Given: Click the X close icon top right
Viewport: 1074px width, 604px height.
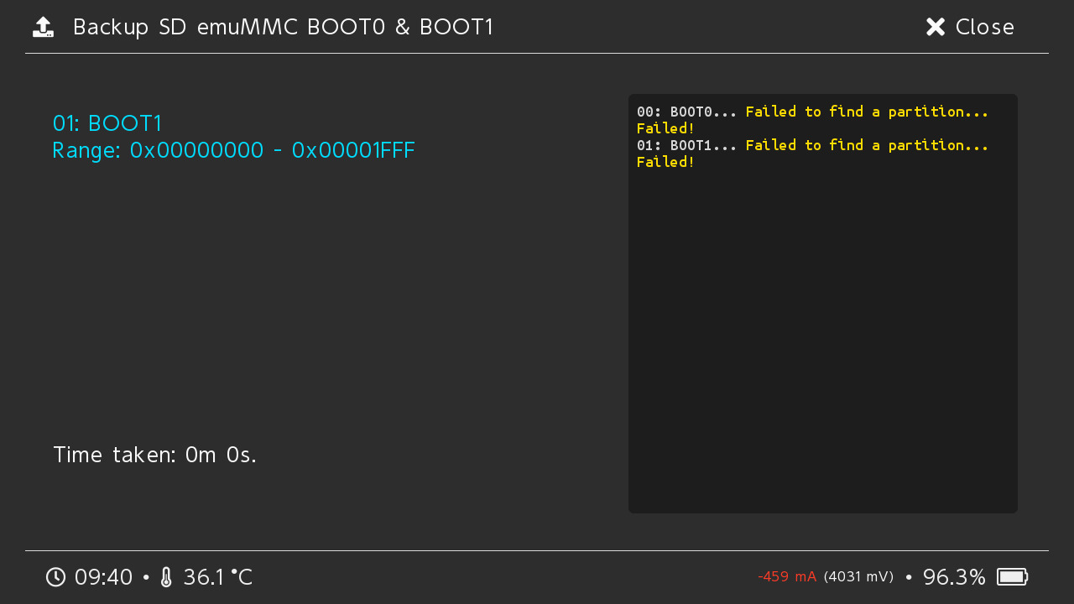Looking at the screenshot, I should [935, 26].
